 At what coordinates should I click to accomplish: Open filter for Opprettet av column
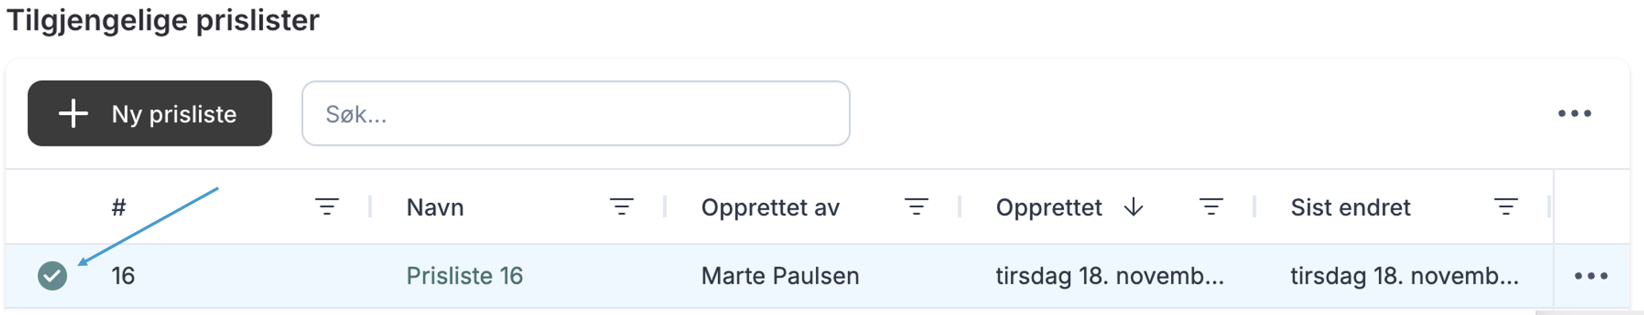pyautogui.click(x=916, y=207)
